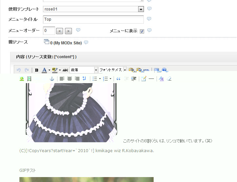The image size is (237, 182).
Task: Click the menu order decrease '<' button
Action: pyautogui.click(x=60, y=31)
